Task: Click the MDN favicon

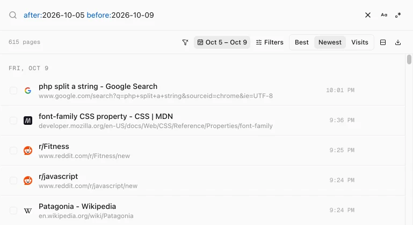Action: (x=28, y=121)
